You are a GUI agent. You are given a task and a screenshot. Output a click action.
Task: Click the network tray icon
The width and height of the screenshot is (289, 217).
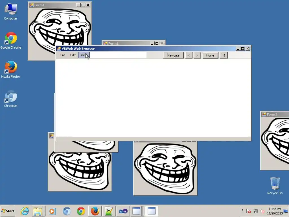pos(255,211)
